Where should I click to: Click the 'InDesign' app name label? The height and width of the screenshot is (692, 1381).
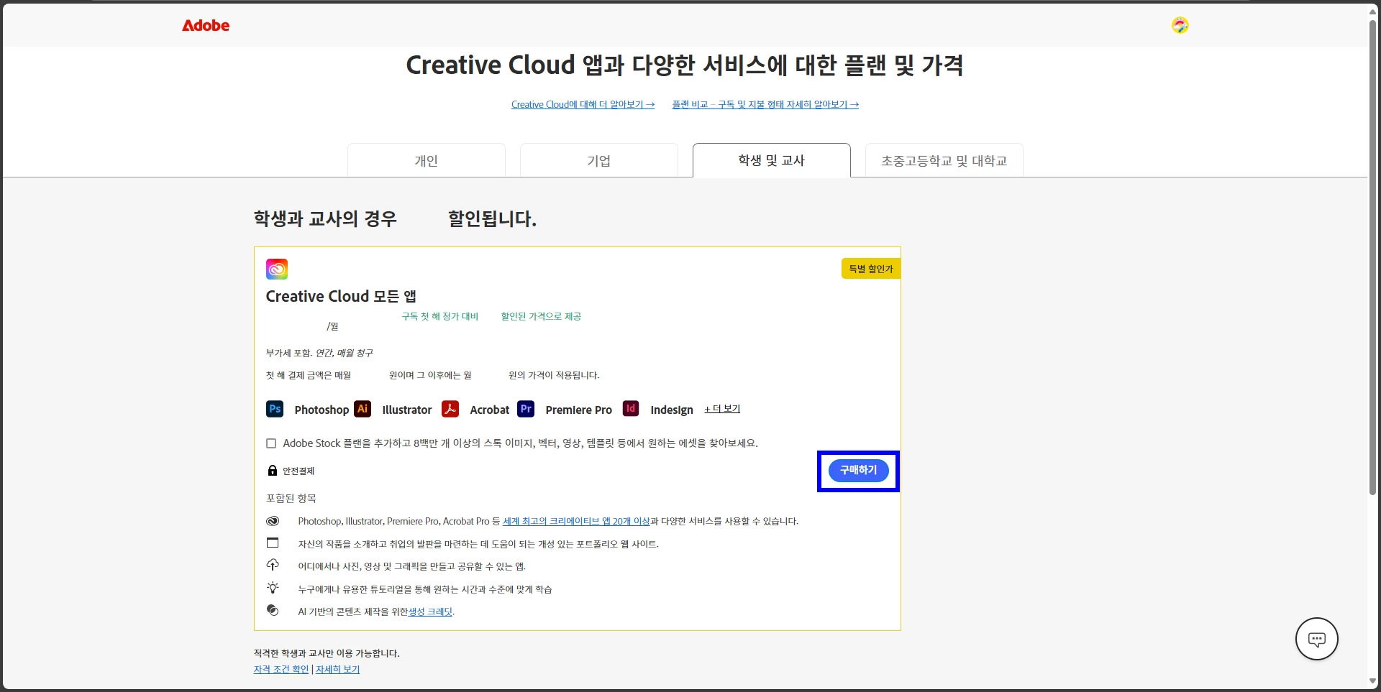click(x=672, y=410)
